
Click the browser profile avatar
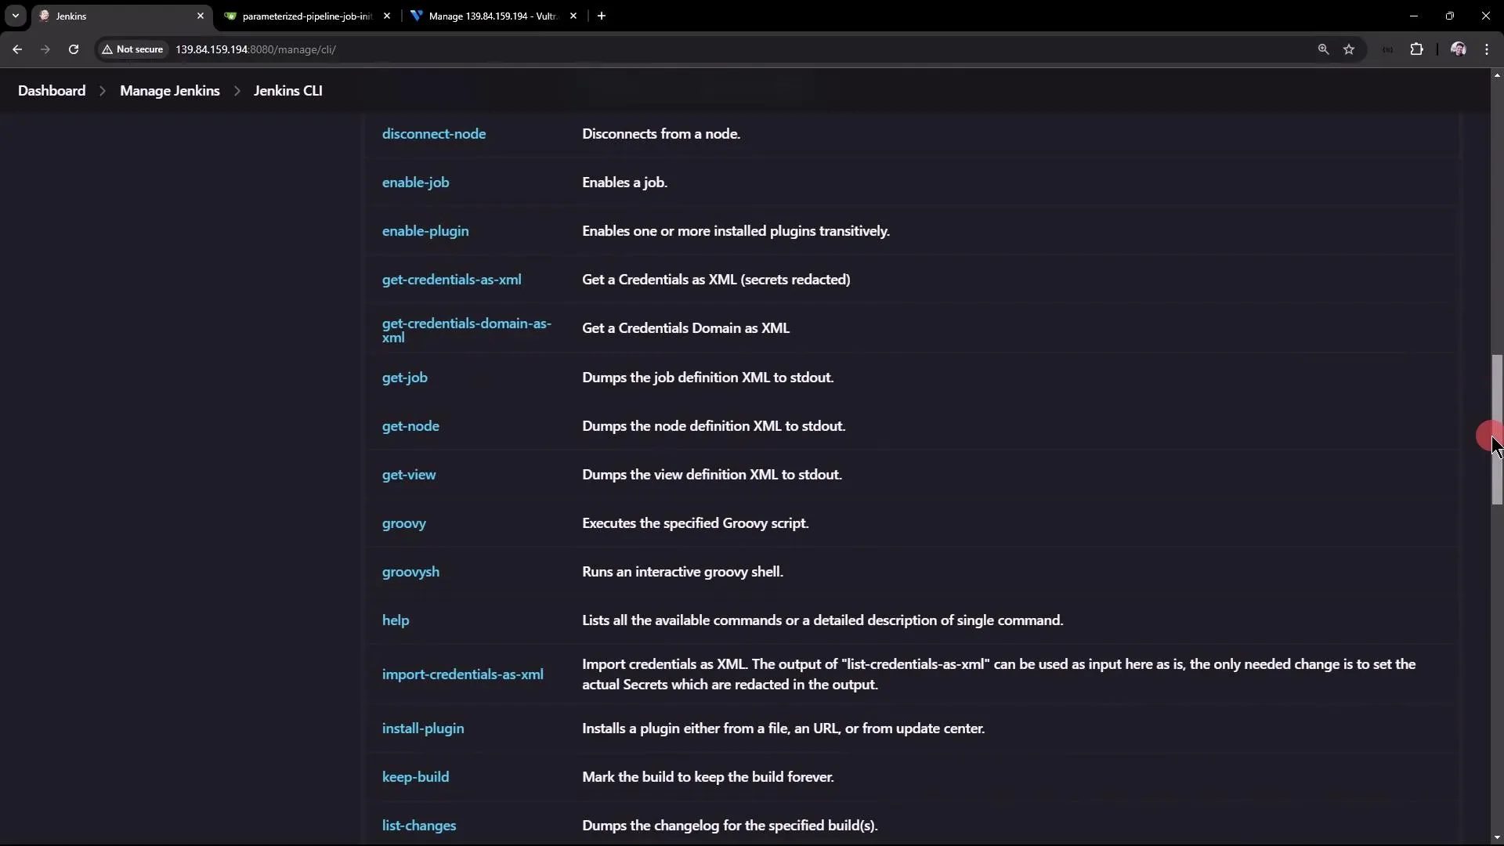1458,49
